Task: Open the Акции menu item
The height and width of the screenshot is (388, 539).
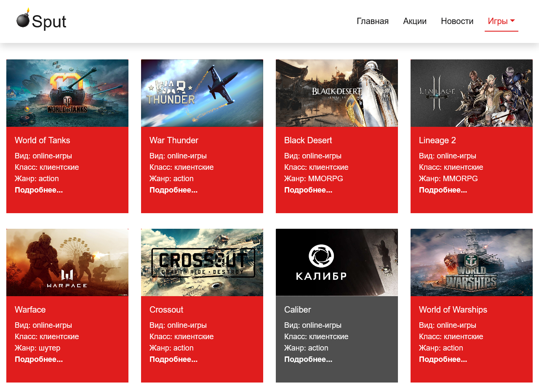Action: coord(415,21)
